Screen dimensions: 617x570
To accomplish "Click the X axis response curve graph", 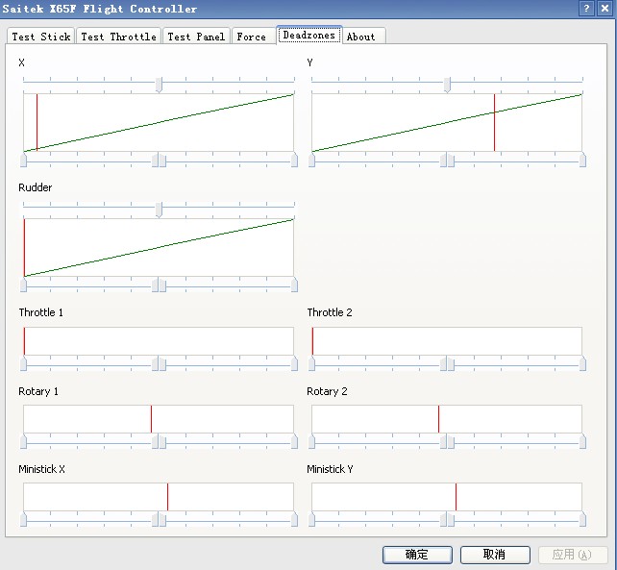I will point(159,122).
